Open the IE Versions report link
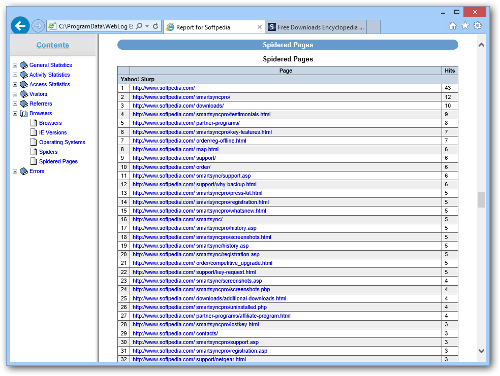500x376 pixels. [x=53, y=132]
